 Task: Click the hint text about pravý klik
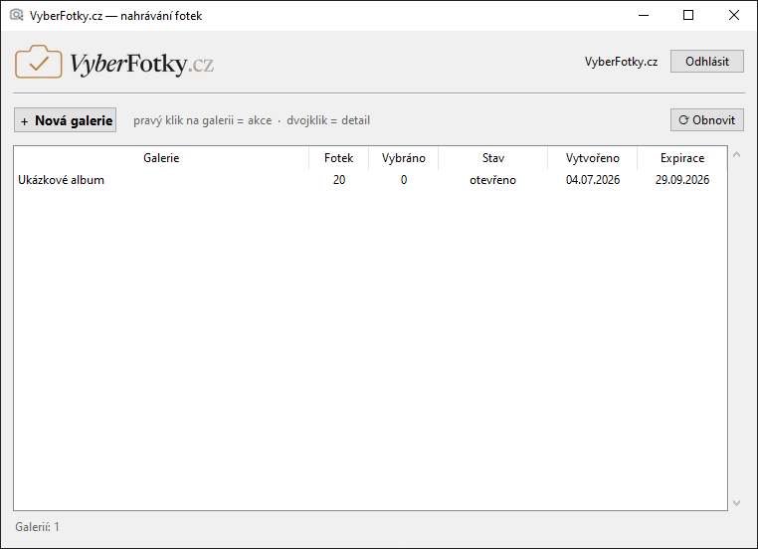click(x=252, y=120)
